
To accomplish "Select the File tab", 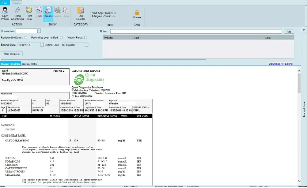I will (x=4, y=2).
